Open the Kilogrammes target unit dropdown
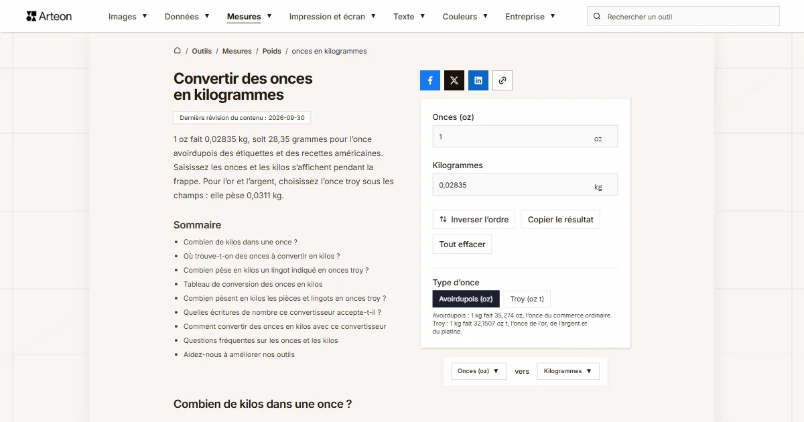This screenshot has width=804, height=422. (x=568, y=371)
